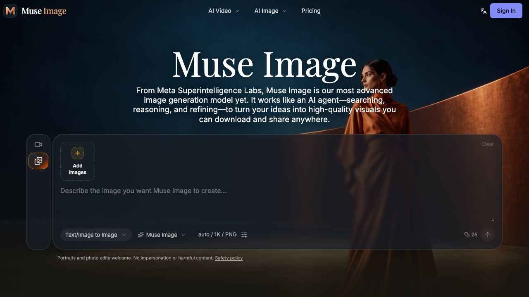The image size is (529, 297).
Task: Click the yellow plus Add images icon
Action: point(78,153)
